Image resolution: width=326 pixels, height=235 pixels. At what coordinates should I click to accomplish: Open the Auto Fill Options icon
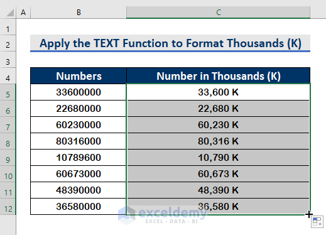tap(317, 222)
